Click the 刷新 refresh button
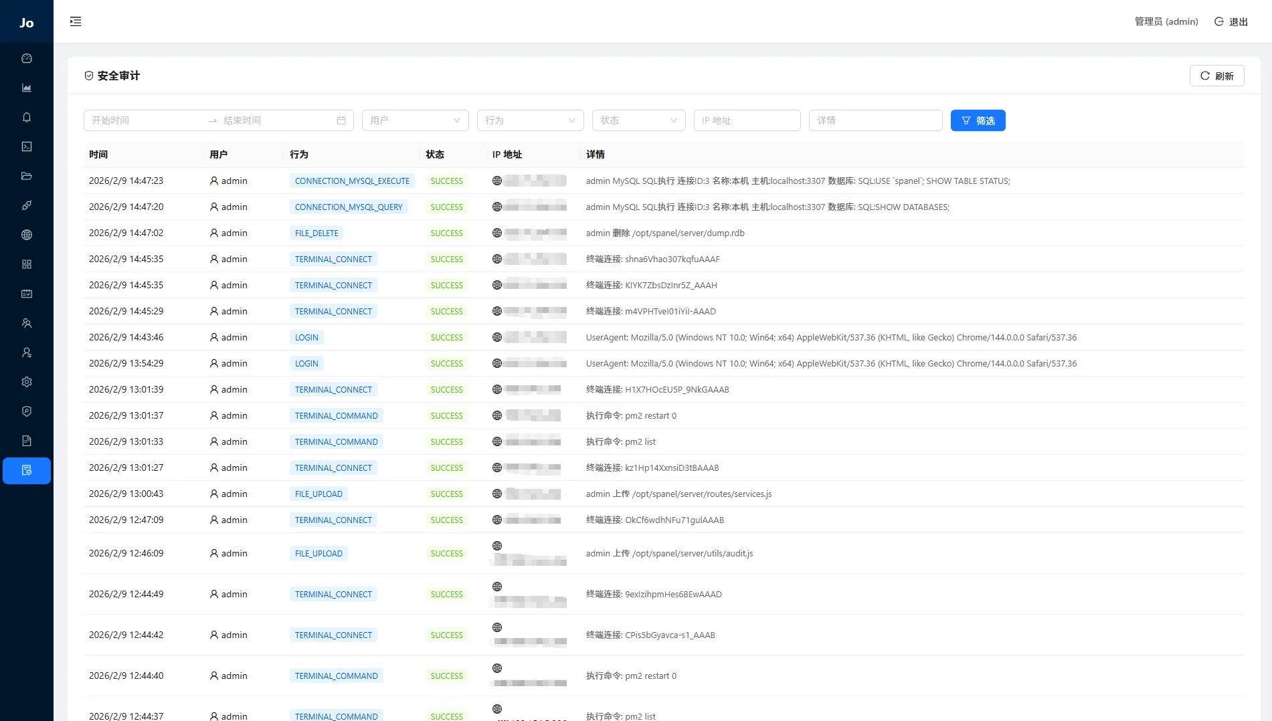The image size is (1272, 721). click(x=1216, y=76)
